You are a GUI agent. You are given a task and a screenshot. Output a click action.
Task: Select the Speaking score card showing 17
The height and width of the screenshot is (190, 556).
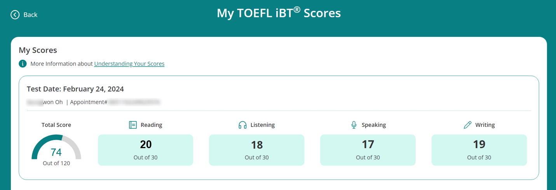[x=368, y=150]
